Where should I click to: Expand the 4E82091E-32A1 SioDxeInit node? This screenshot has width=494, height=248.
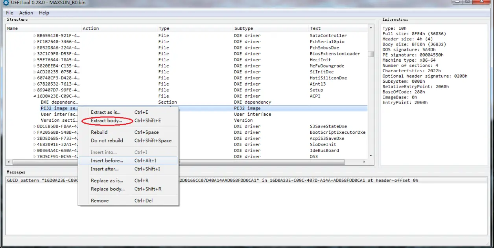pyautogui.click(x=34, y=144)
